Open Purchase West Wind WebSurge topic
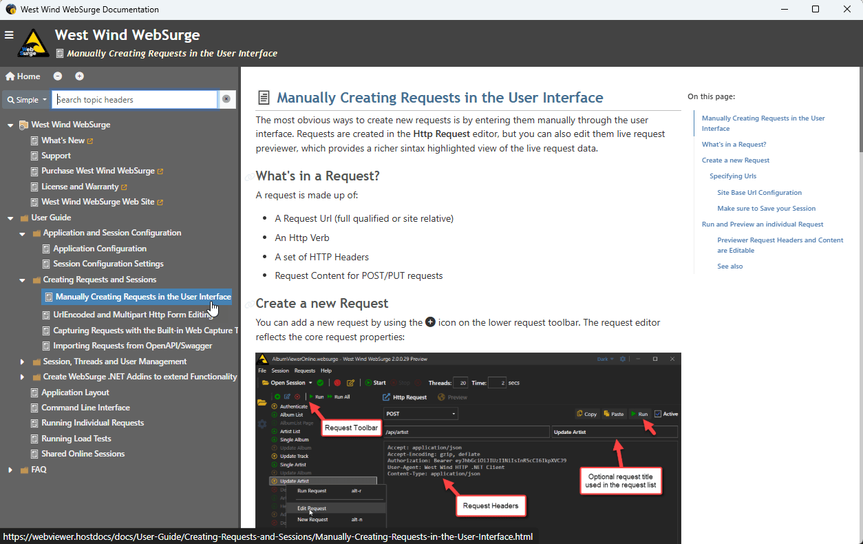This screenshot has height=544, width=863. click(98, 171)
